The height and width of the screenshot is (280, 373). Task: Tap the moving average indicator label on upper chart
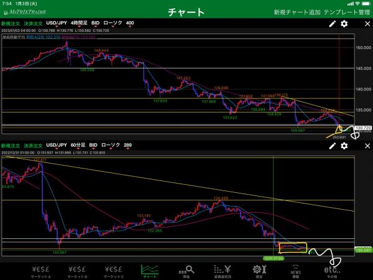click(48, 37)
